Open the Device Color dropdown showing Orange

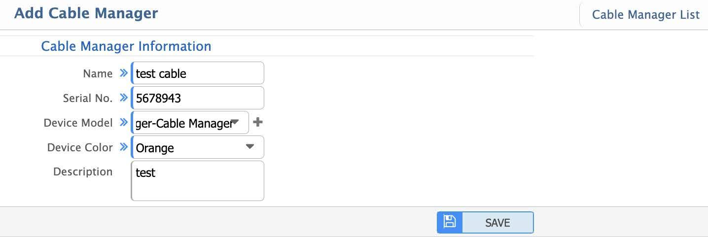[x=198, y=147]
